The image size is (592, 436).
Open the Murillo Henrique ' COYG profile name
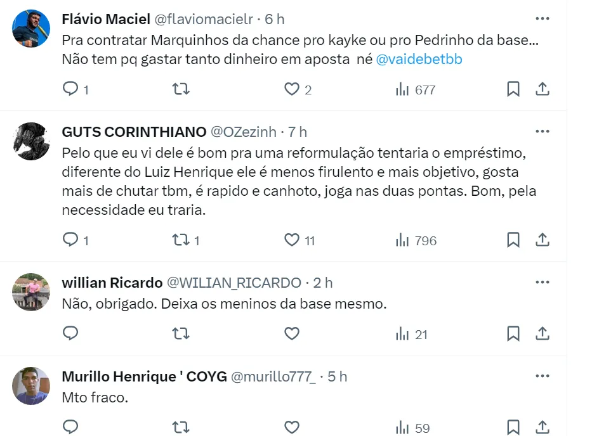[x=144, y=376]
